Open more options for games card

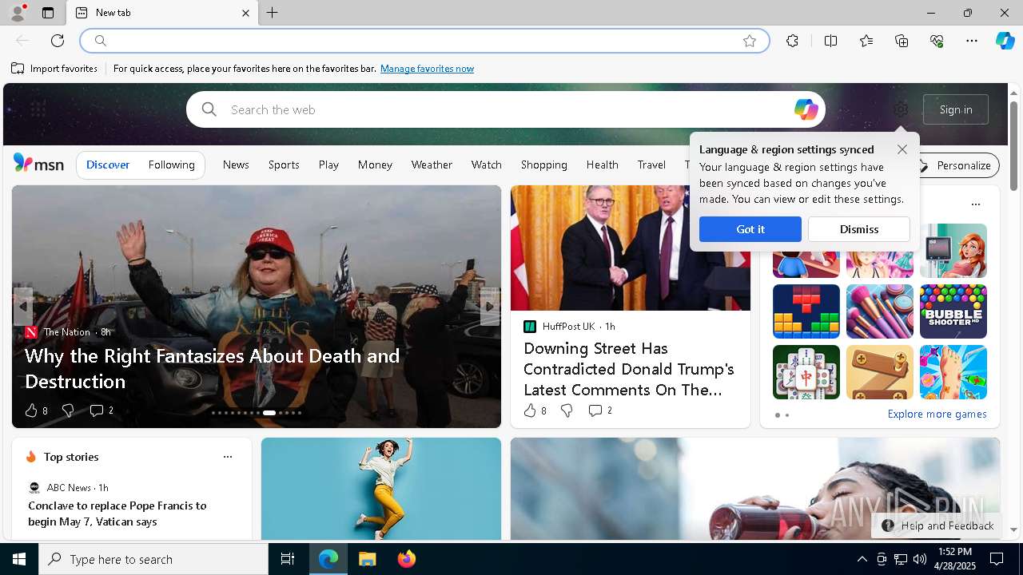coord(975,204)
